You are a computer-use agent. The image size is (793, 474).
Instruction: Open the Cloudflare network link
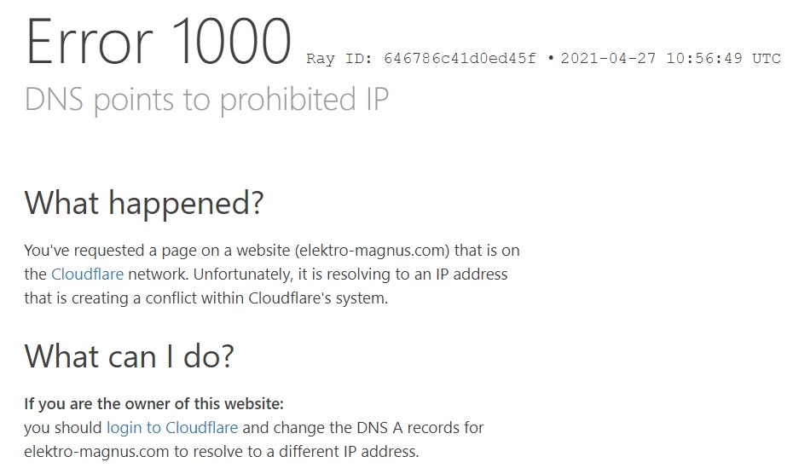coord(87,275)
